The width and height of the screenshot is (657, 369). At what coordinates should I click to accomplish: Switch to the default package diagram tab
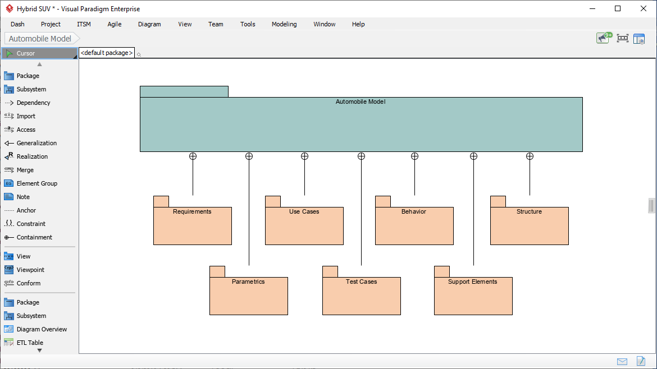[106, 52]
